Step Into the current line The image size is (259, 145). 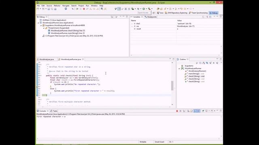coord(90,9)
